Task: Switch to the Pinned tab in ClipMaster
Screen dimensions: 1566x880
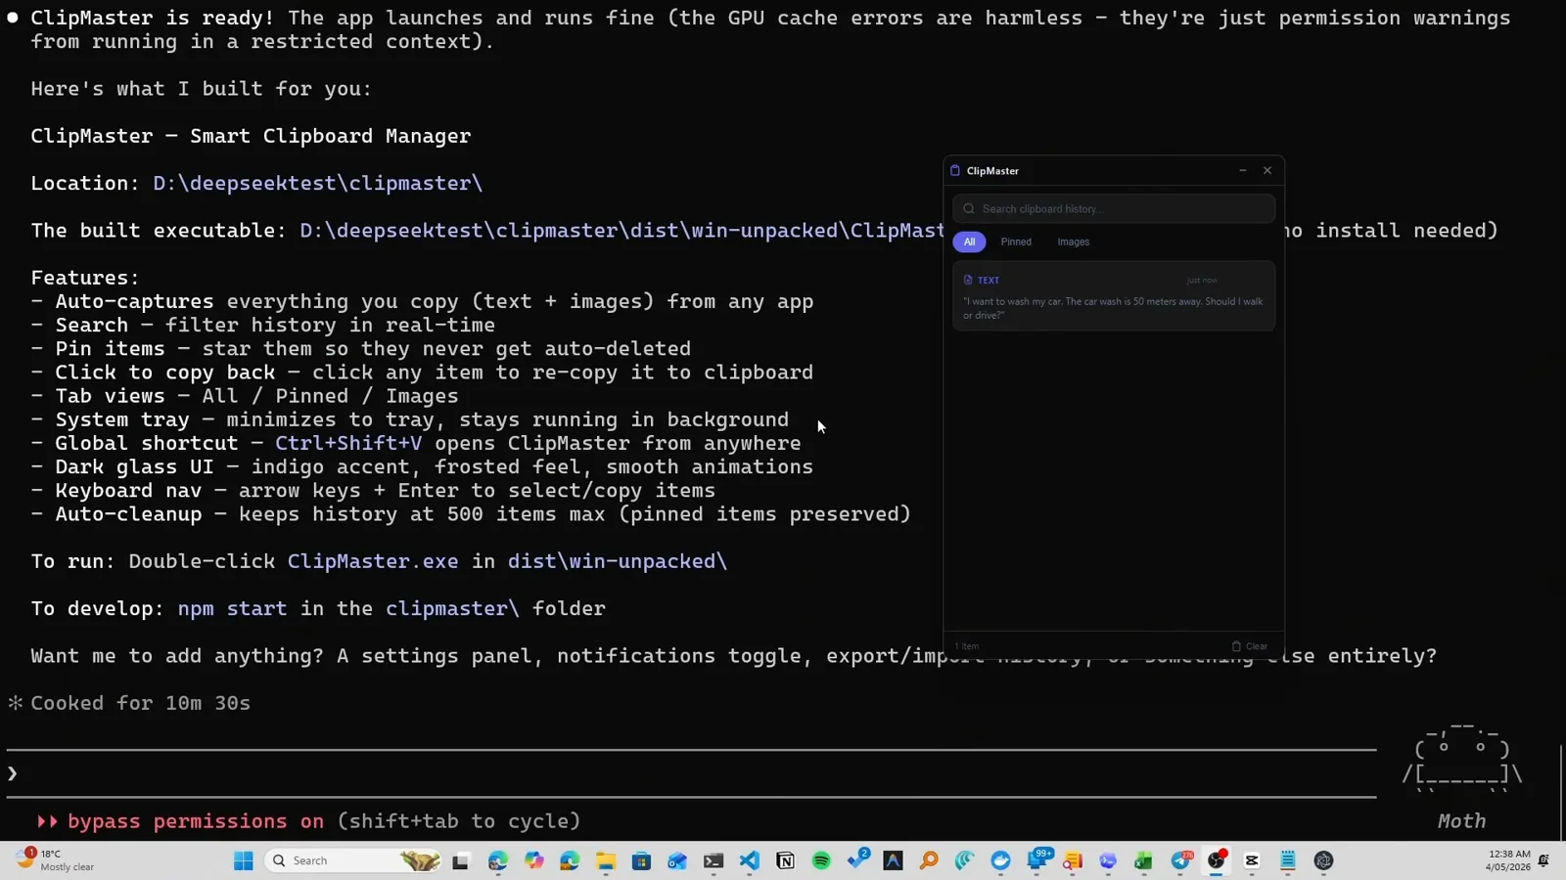Action: coord(1016,242)
